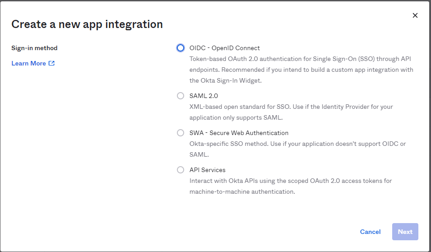
Task: Click the "Sign-in method" section label
Action: (x=34, y=48)
